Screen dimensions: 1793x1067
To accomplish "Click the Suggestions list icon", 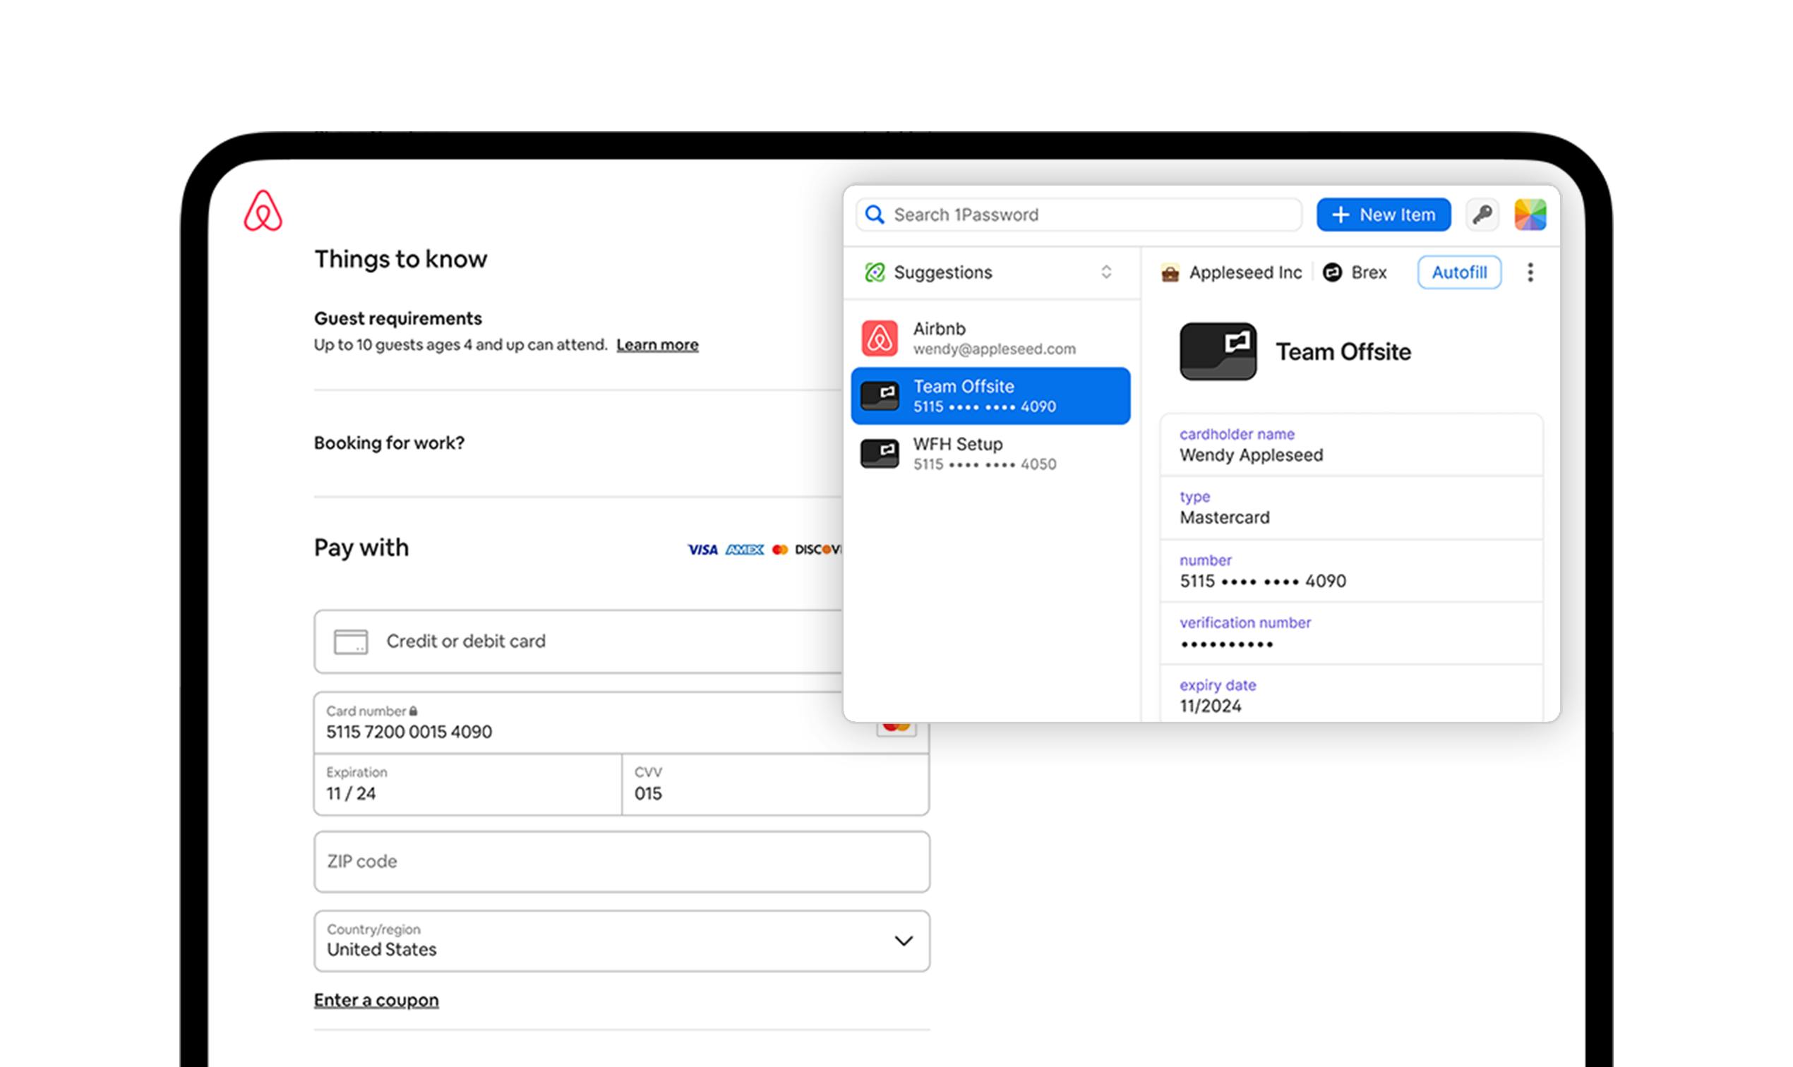I will (875, 272).
